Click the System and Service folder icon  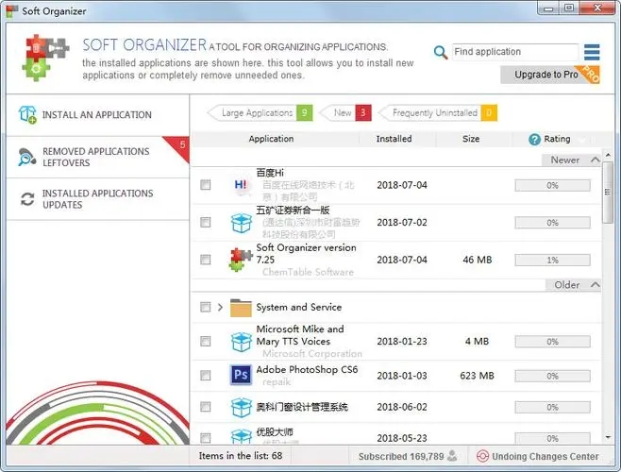coord(241,308)
